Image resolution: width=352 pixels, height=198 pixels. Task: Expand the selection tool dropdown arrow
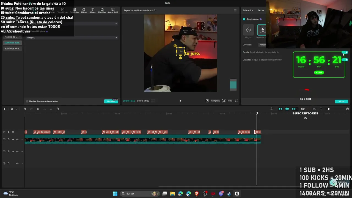point(16,109)
